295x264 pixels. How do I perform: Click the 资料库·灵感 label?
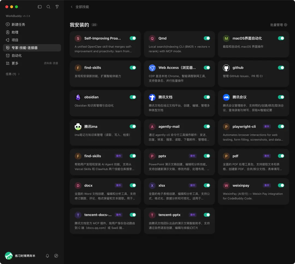(51, 63)
